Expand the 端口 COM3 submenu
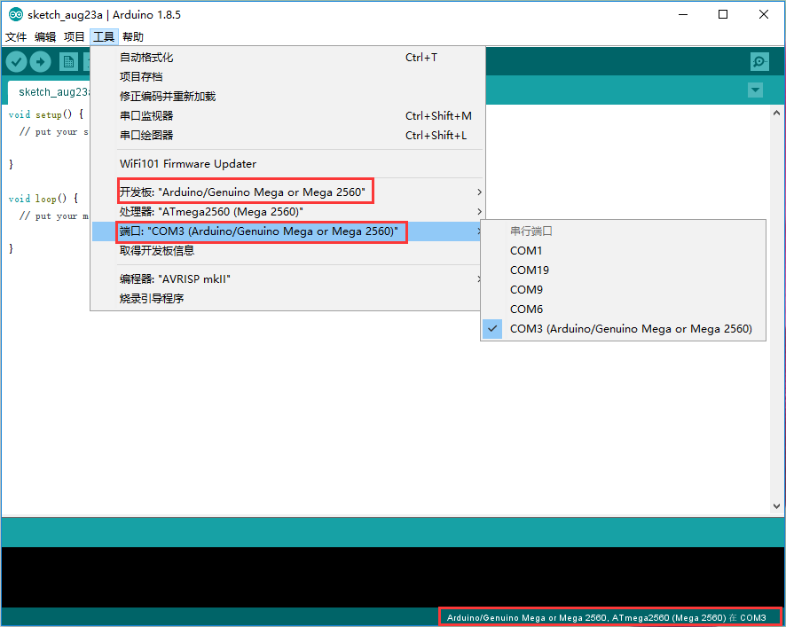 pyautogui.click(x=287, y=231)
